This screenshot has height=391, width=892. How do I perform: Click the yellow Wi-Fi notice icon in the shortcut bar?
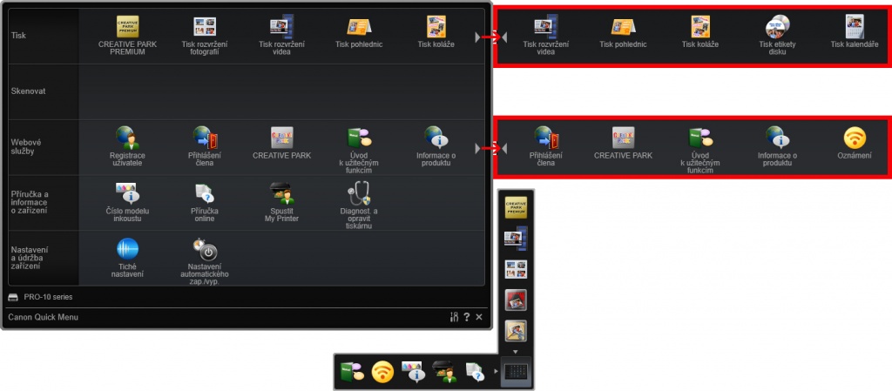383,372
